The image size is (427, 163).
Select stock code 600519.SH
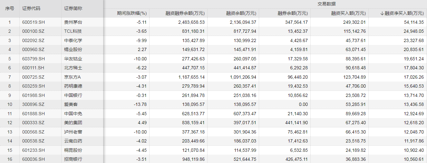click(x=33, y=22)
